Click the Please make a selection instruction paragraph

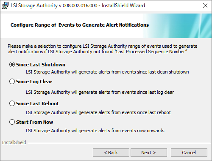point(103,49)
